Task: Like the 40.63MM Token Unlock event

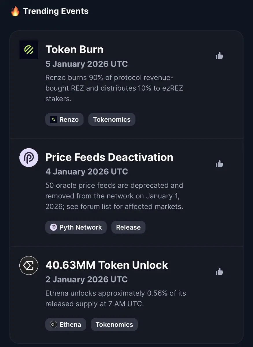Action: click(219, 272)
